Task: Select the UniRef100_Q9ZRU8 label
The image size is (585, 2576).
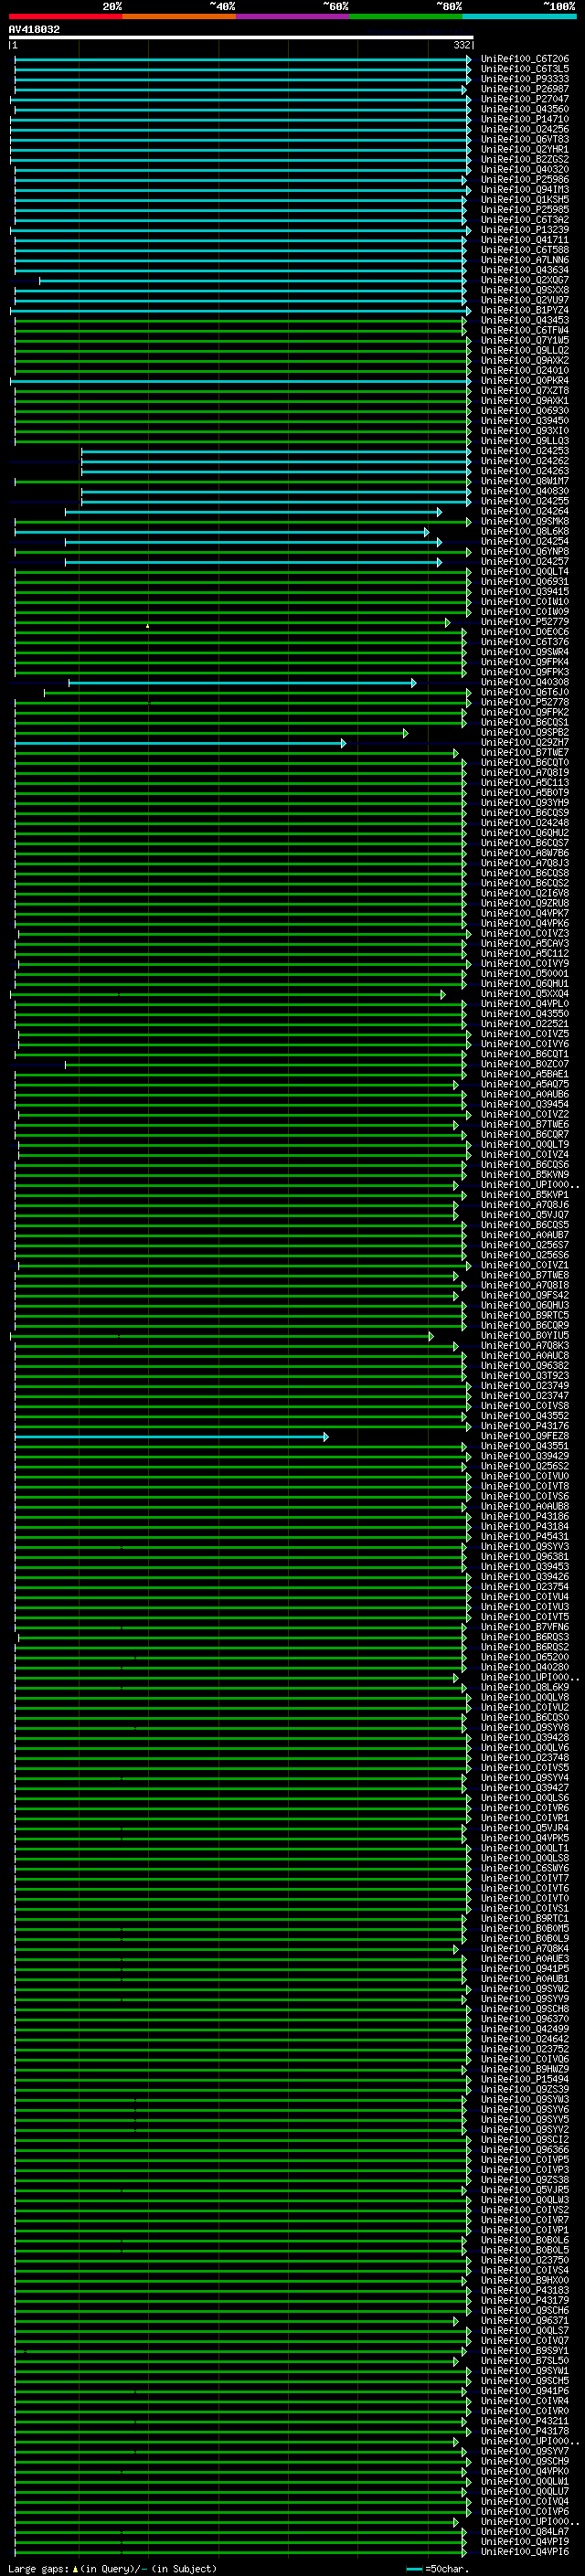Action: 525,904
